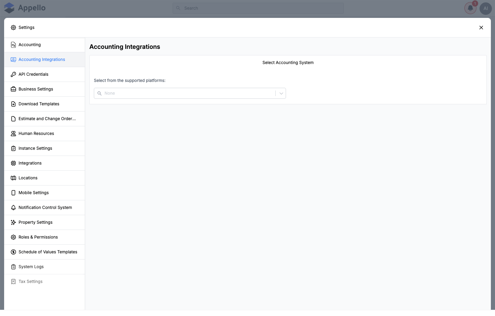Click the Accounting document icon in sidebar
The width and height of the screenshot is (495, 316).
[13, 45]
